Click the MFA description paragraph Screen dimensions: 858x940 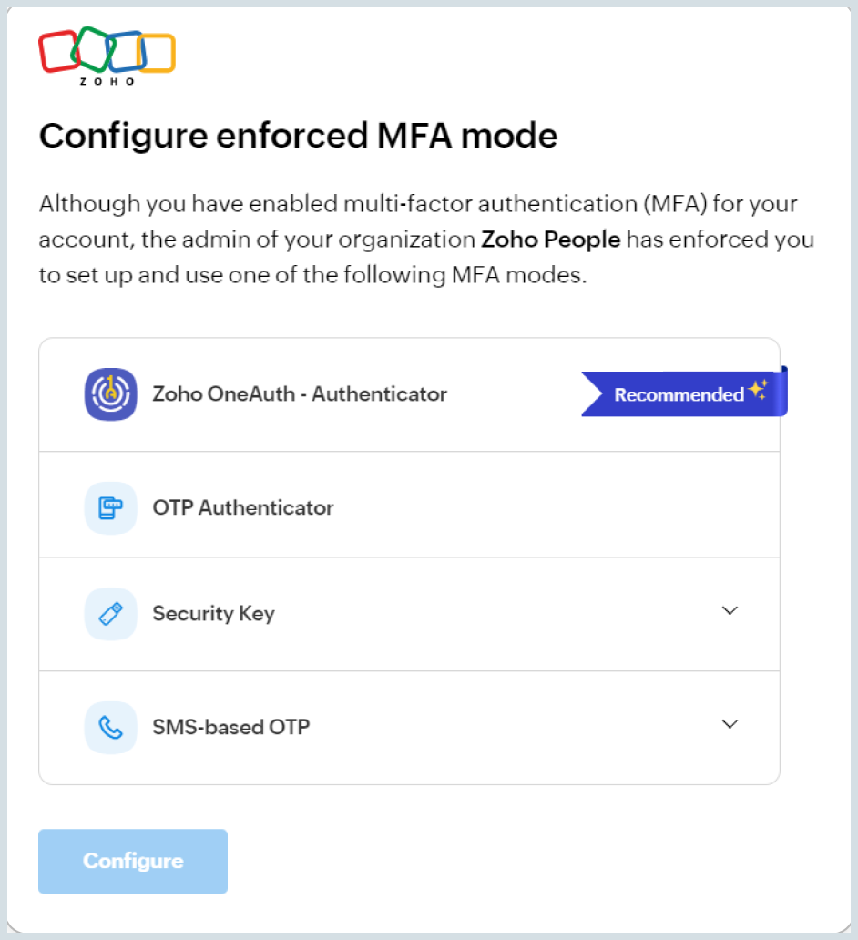[x=419, y=240]
